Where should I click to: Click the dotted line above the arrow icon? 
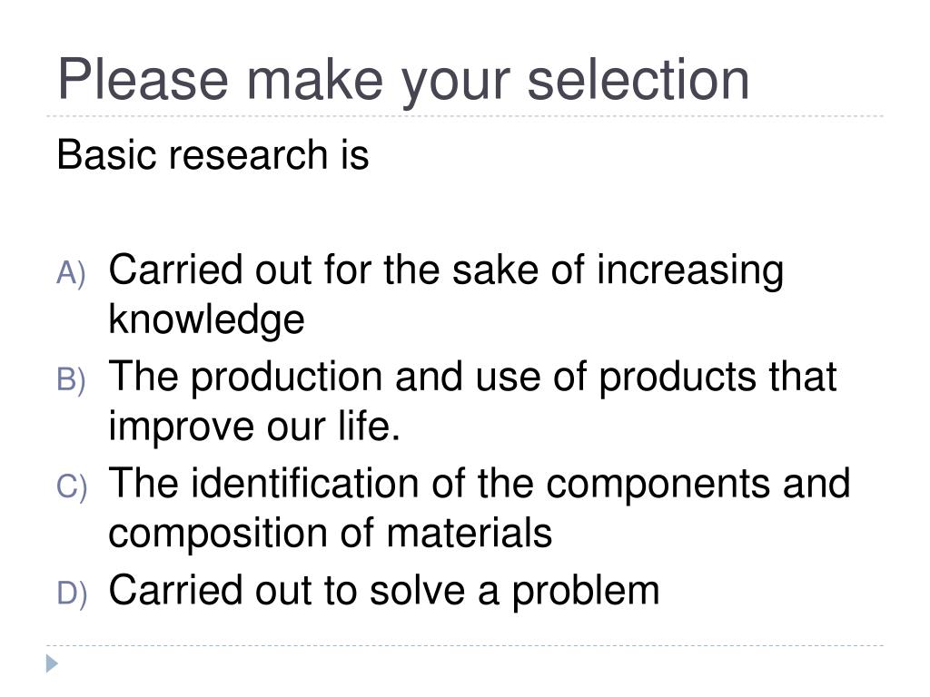click(x=465, y=645)
